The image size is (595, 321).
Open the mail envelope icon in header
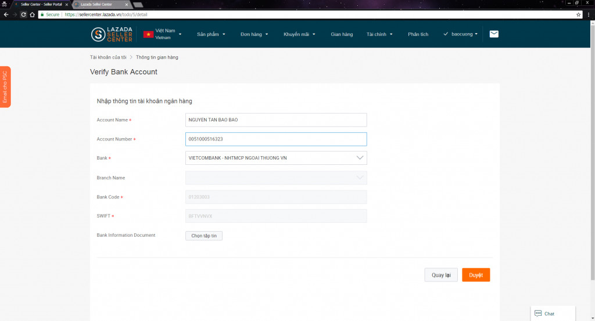[494, 34]
